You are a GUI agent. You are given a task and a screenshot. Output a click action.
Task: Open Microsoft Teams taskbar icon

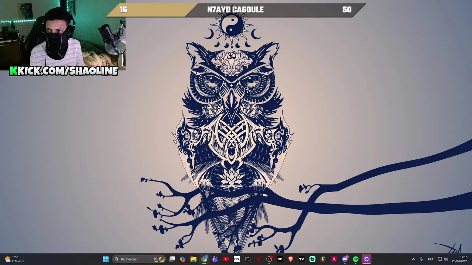coord(215,259)
